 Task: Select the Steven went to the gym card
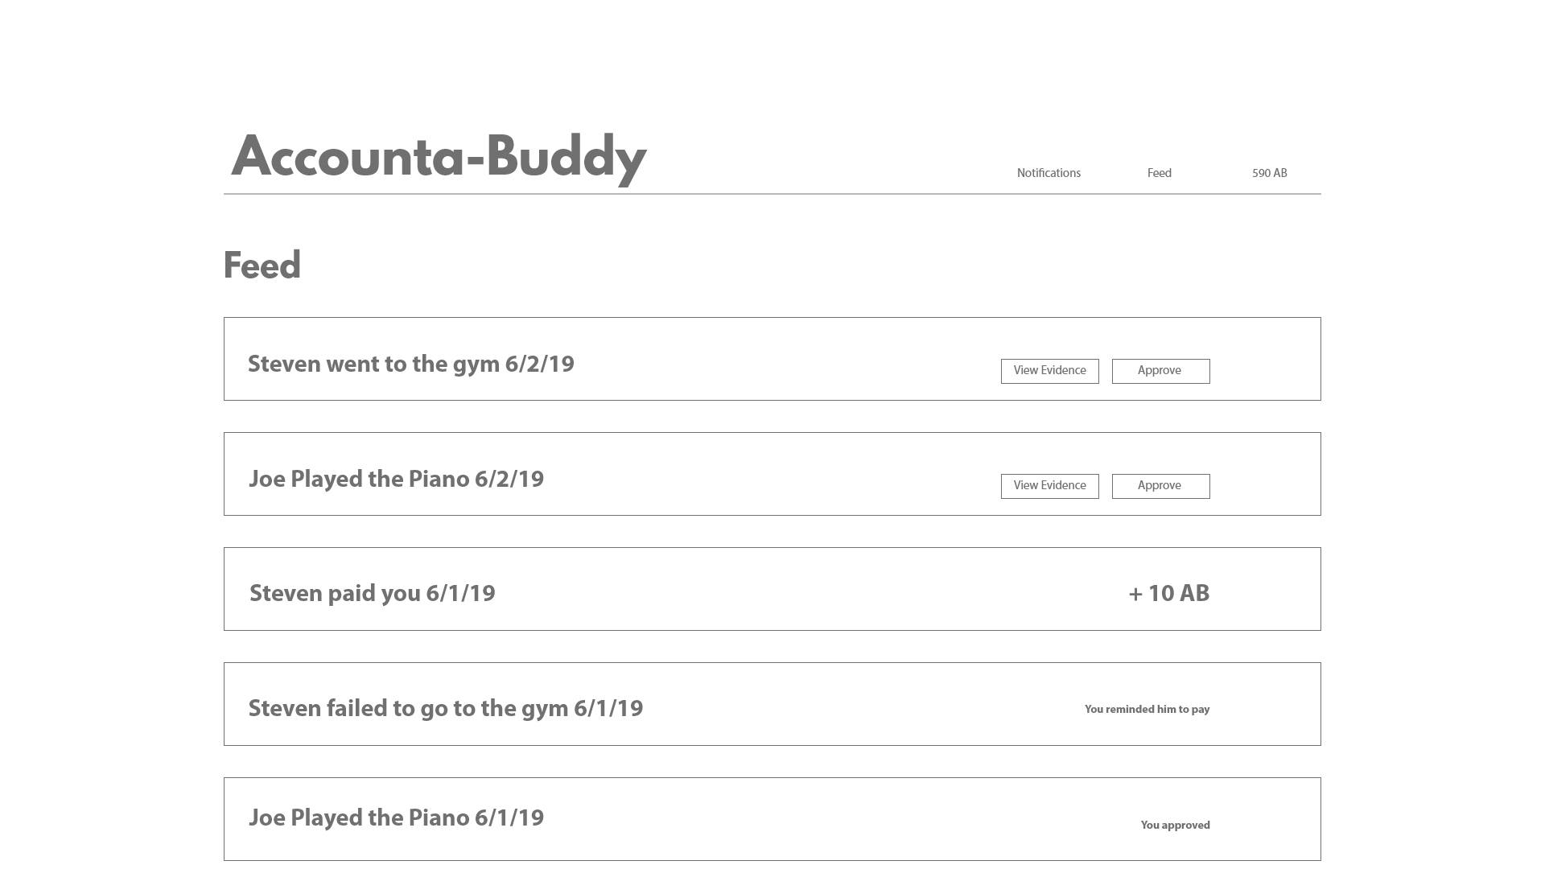pos(772,359)
